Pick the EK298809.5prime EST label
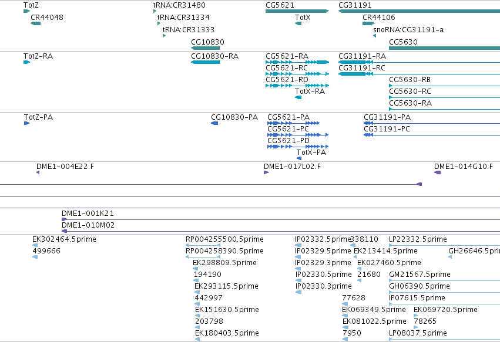The width and height of the screenshot is (500, 342). pyautogui.click(x=225, y=263)
